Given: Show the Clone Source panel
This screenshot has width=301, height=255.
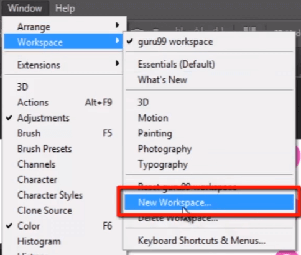Looking at the screenshot, I should point(63,210).
